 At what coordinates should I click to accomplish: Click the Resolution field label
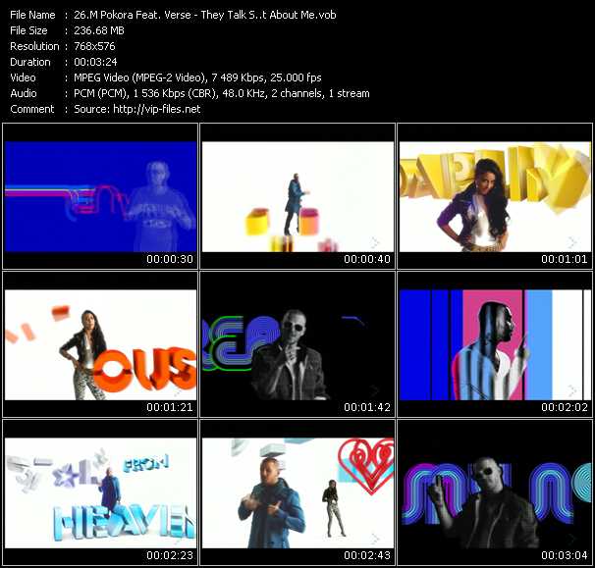(34, 46)
